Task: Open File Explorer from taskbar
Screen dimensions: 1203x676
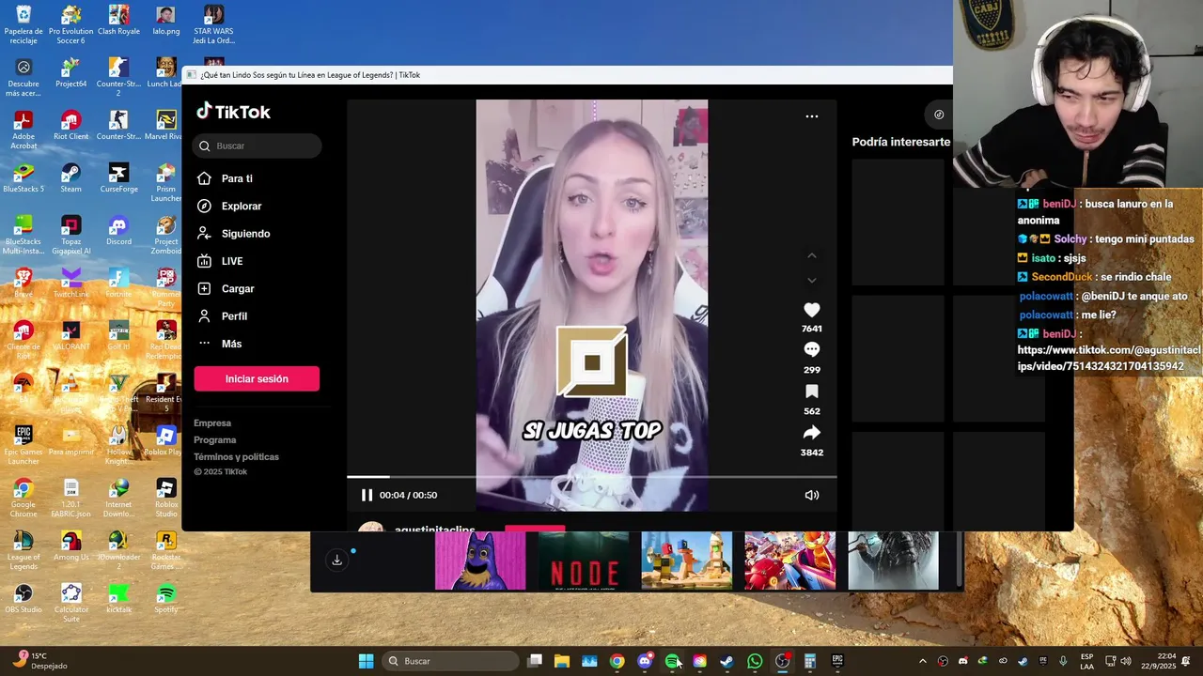Action: pos(562,661)
